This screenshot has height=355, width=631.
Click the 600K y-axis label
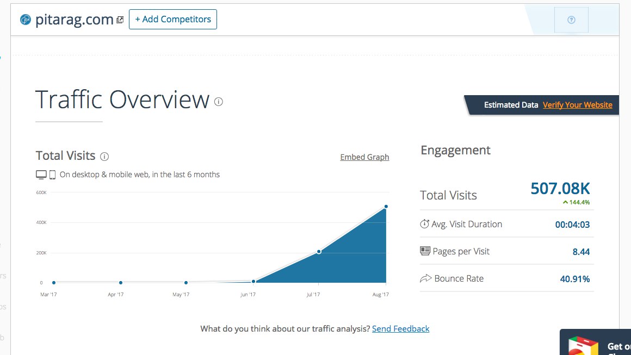click(41, 192)
